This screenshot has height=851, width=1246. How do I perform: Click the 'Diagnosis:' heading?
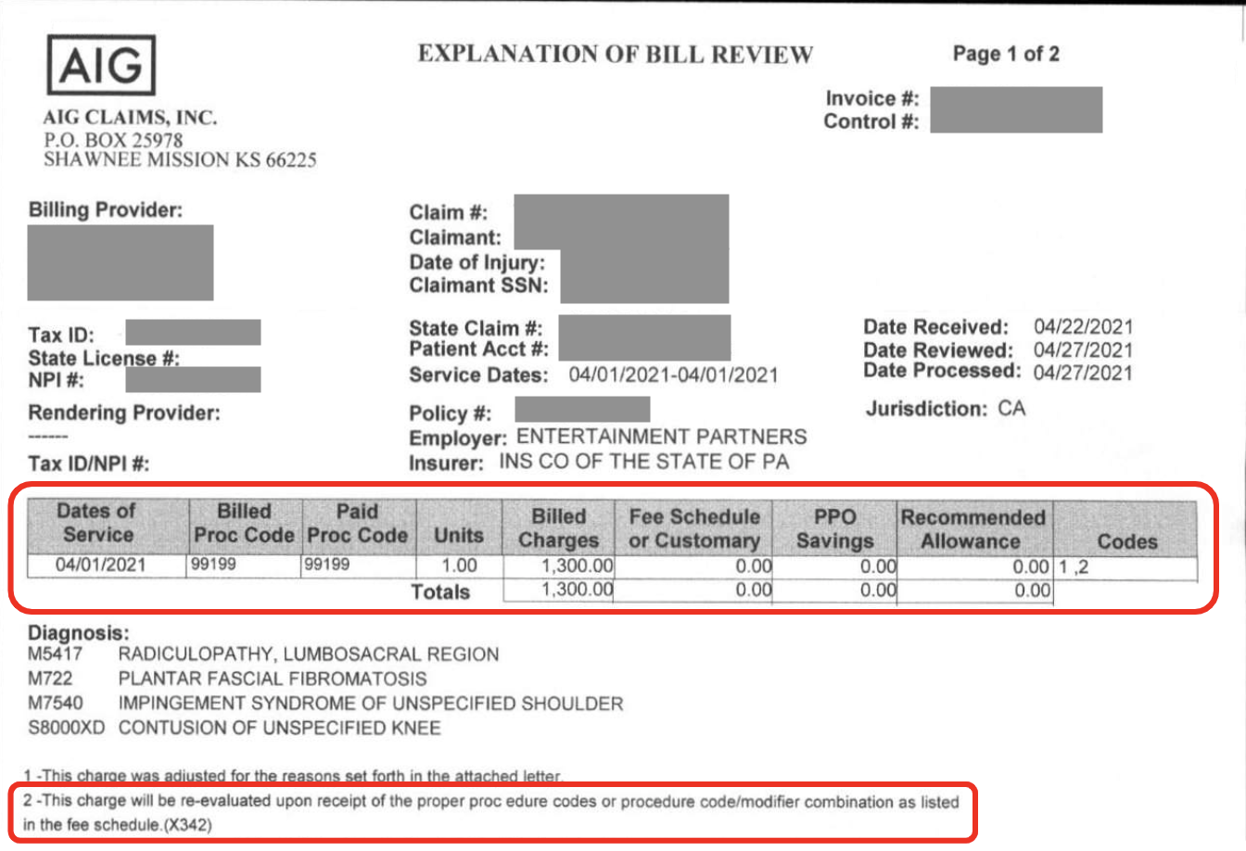pos(79,633)
